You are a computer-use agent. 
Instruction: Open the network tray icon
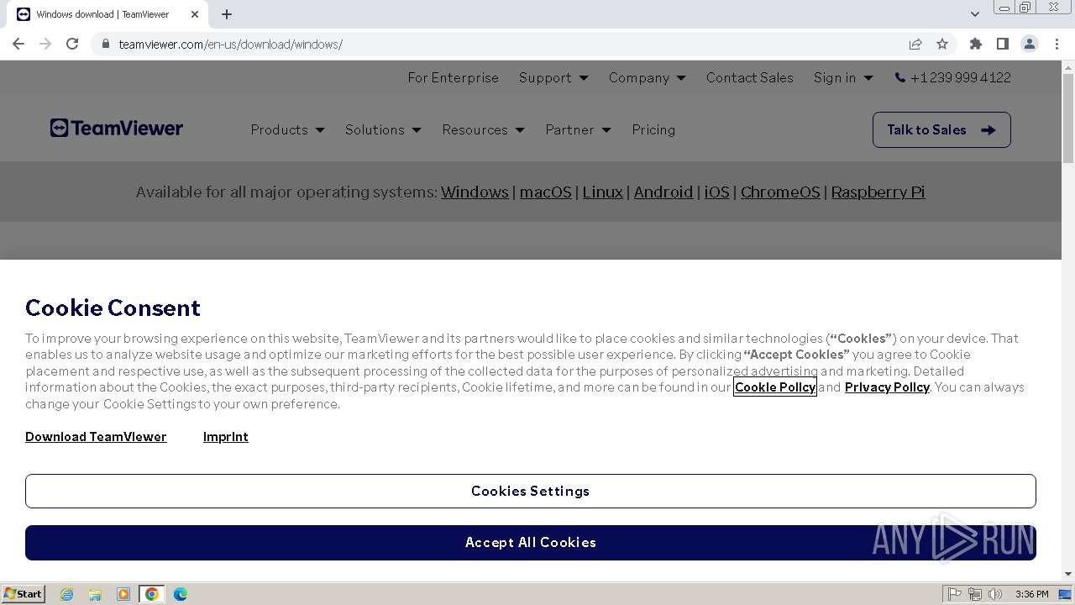click(975, 594)
